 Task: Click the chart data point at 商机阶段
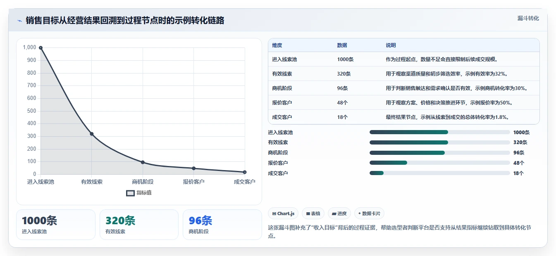(143, 162)
